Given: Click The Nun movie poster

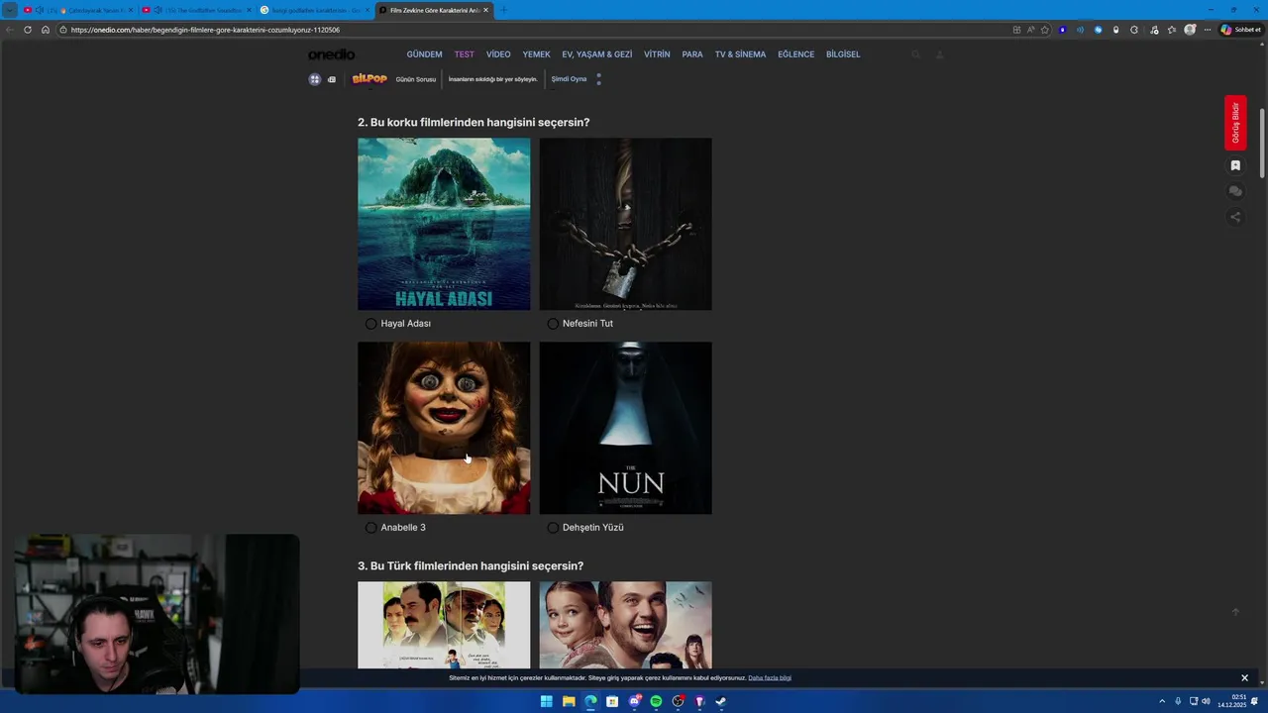Looking at the screenshot, I should 625,428.
